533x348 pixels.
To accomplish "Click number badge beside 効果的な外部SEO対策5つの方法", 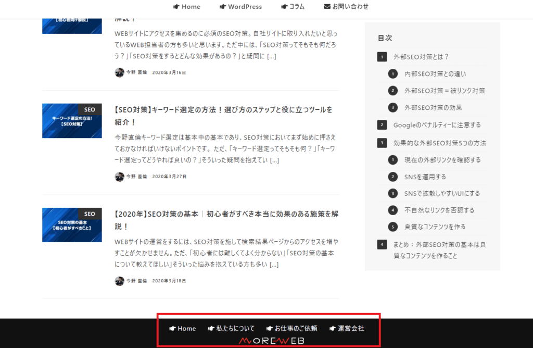I will [x=382, y=143].
